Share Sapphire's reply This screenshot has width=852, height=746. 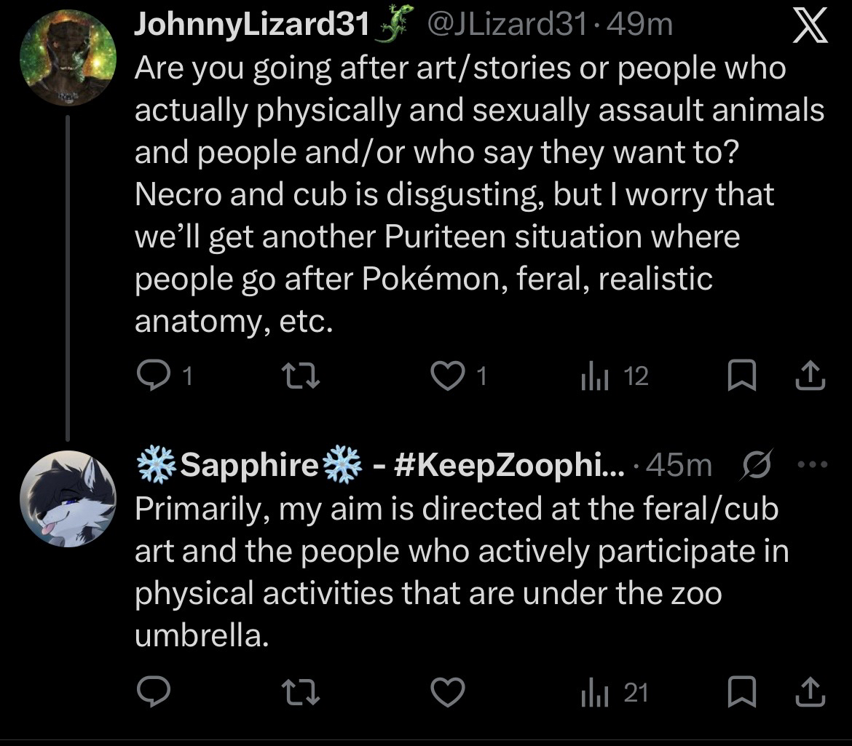pos(810,693)
